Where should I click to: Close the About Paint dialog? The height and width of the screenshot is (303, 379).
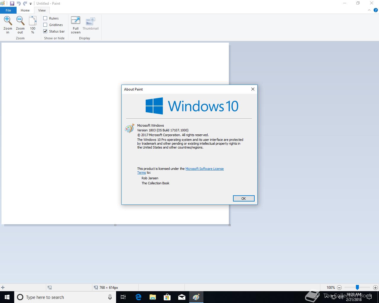[x=253, y=89]
